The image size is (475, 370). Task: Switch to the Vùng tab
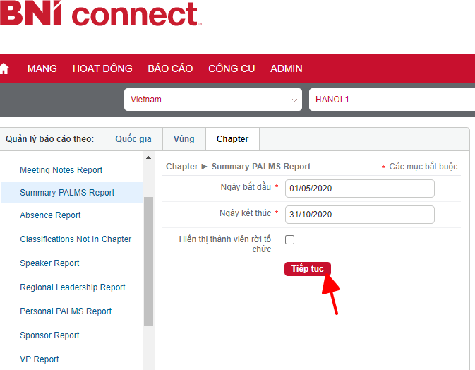point(184,139)
